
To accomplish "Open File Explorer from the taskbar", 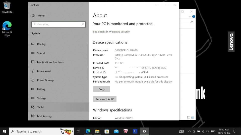I will click(x=97, y=131).
